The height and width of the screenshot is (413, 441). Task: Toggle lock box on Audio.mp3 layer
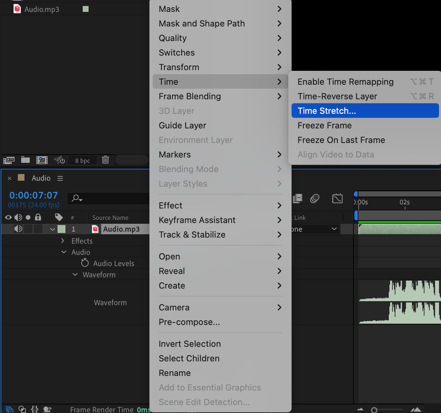[x=38, y=229]
